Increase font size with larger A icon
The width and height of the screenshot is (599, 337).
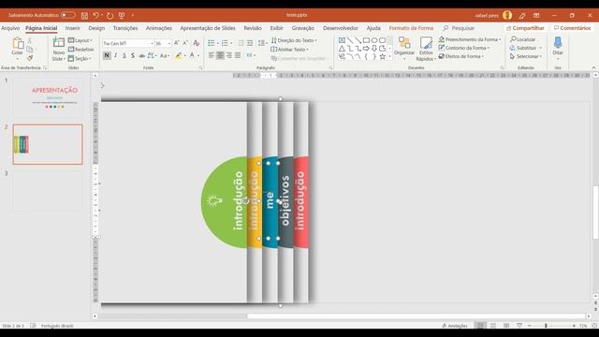177,43
